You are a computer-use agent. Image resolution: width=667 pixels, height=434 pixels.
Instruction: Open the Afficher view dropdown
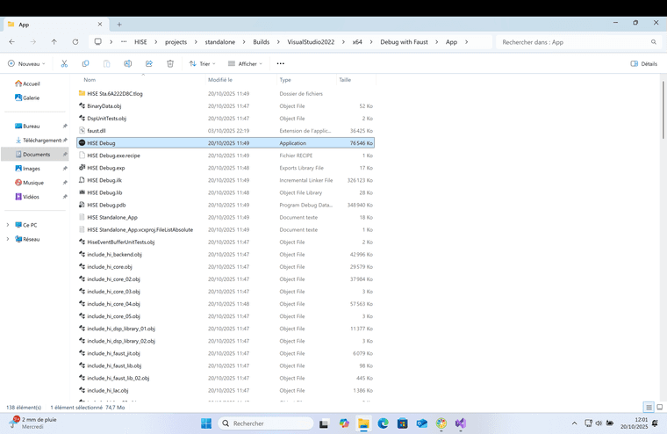(x=247, y=63)
